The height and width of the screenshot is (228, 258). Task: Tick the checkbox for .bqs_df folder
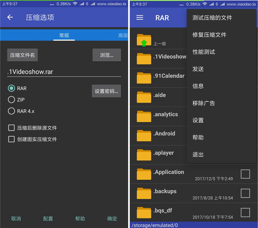[x=245, y=212]
